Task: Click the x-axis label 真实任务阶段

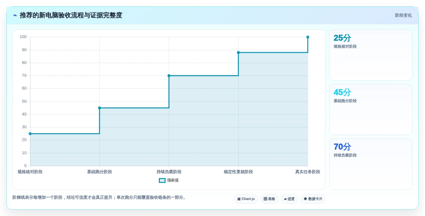Action: click(308, 172)
